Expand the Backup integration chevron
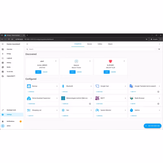Viewport: 163px width, 163px height. click(57, 86)
